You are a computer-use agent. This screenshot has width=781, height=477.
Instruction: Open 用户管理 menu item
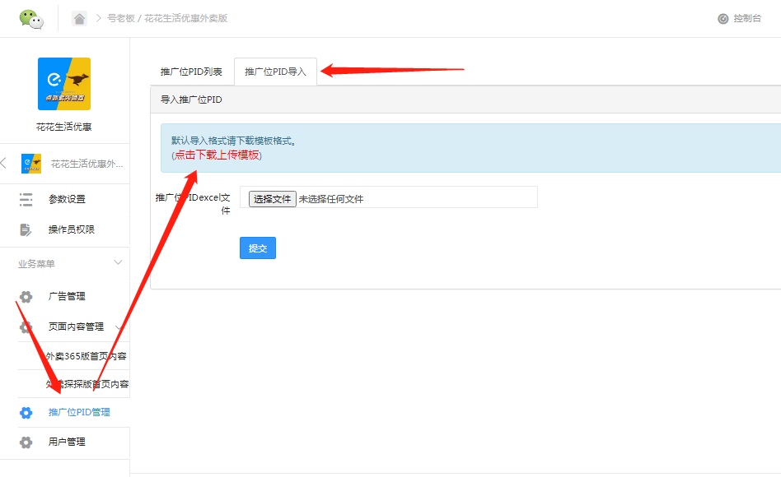pos(67,442)
